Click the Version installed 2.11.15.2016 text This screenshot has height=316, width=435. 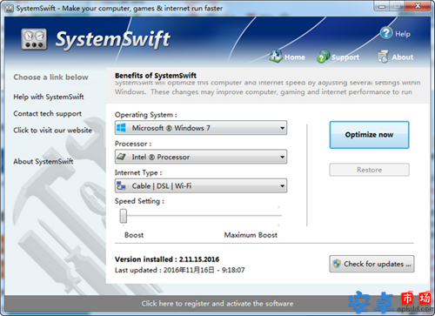[x=167, y=259]
